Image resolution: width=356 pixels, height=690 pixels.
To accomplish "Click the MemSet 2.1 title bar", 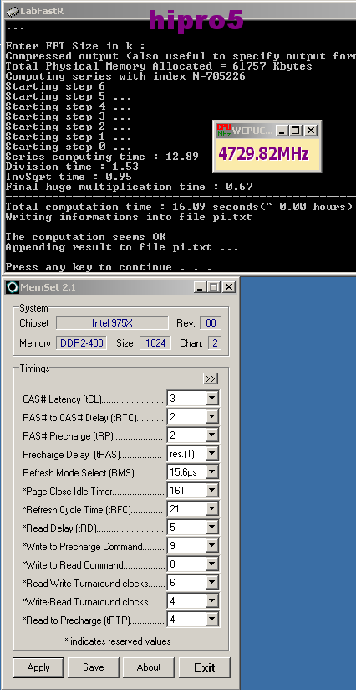I will coord(120,287).
